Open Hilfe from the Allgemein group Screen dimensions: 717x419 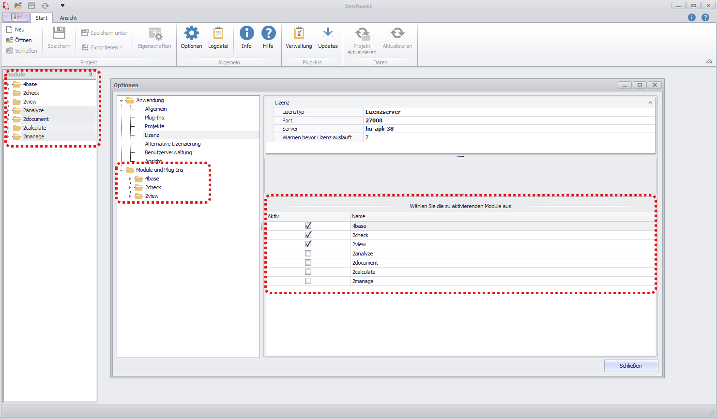268,38
